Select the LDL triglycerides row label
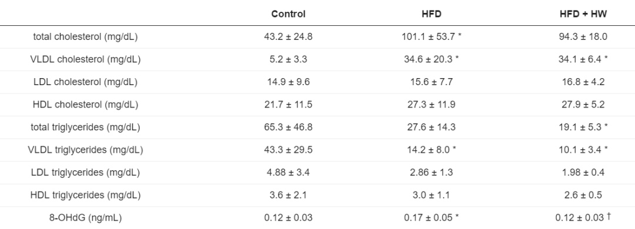 click(85, 173)
